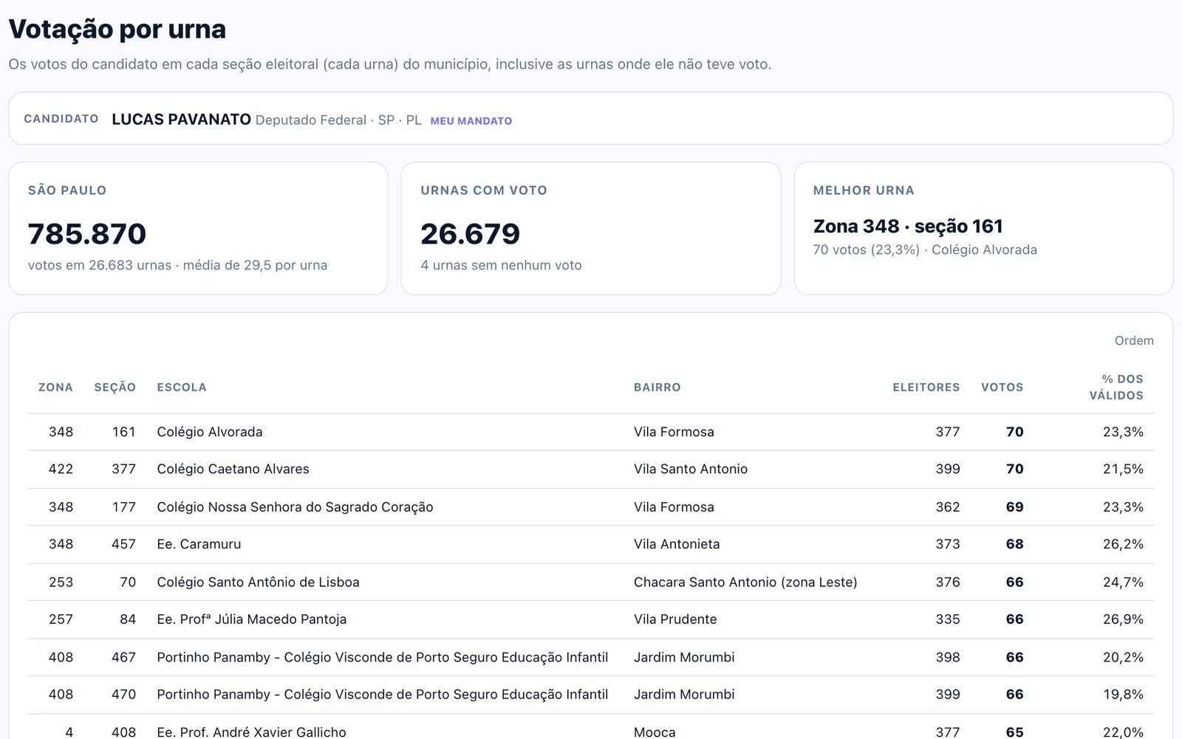The height and width of the screenshot is (739, 1182).
Task: Select 'Colégio Santo Antônio de Lisboa' row
Action: point(591,582)
